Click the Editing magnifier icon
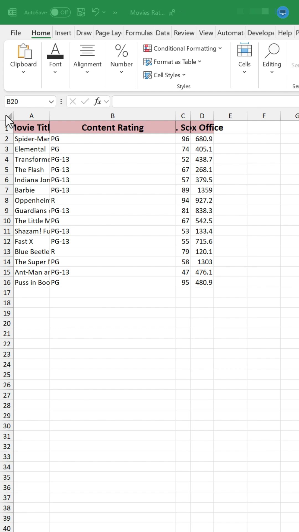 click(272, 51)
